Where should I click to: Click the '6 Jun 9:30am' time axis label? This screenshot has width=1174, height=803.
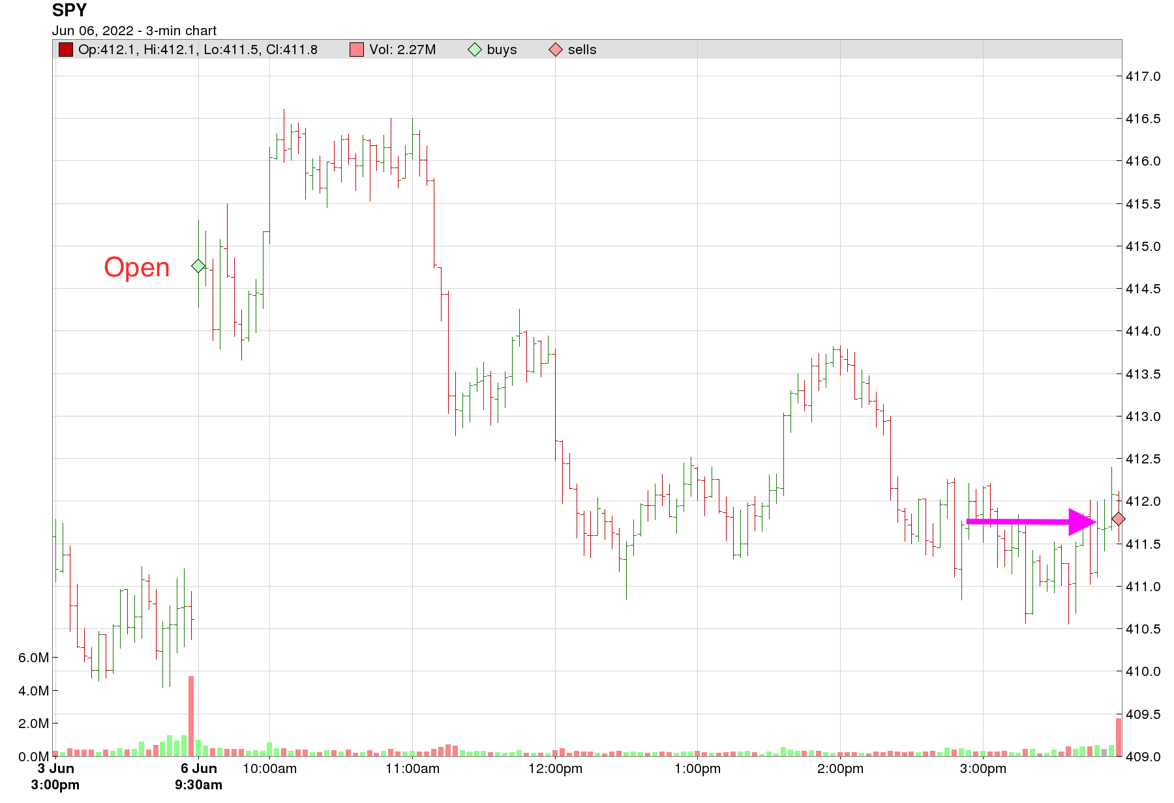(198, 776)
